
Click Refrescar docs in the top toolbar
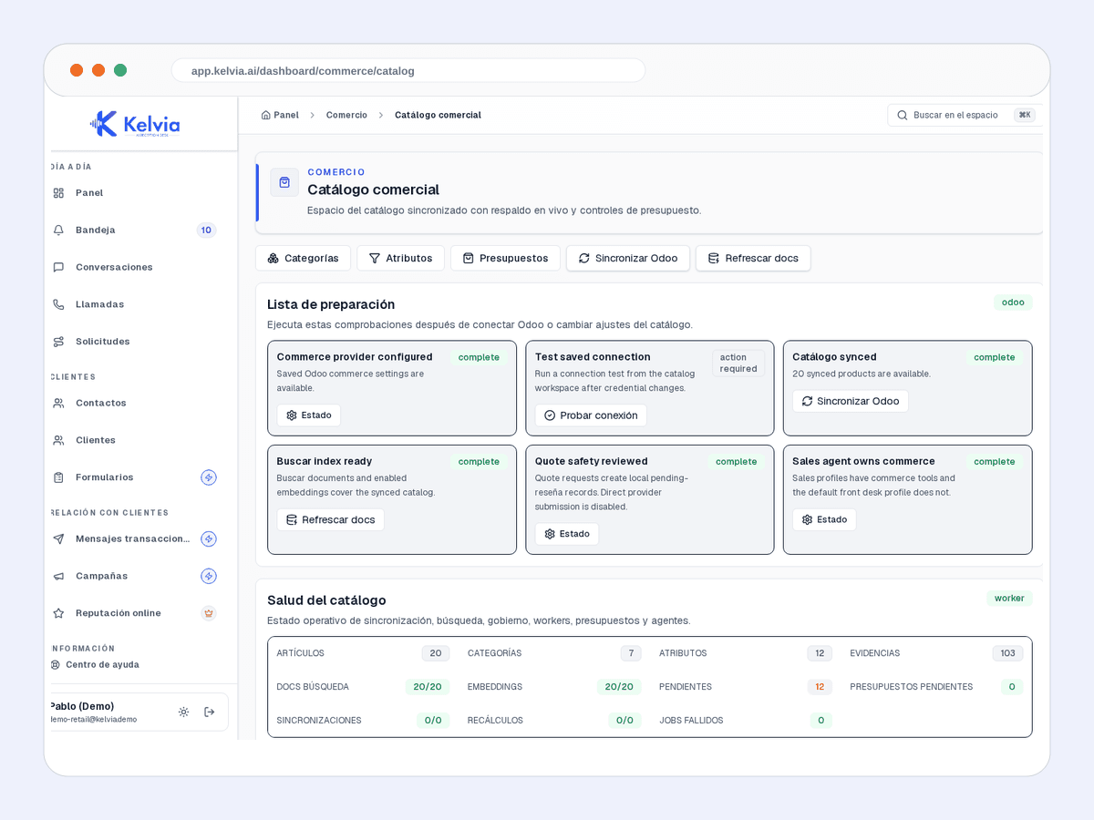(753, 258)
